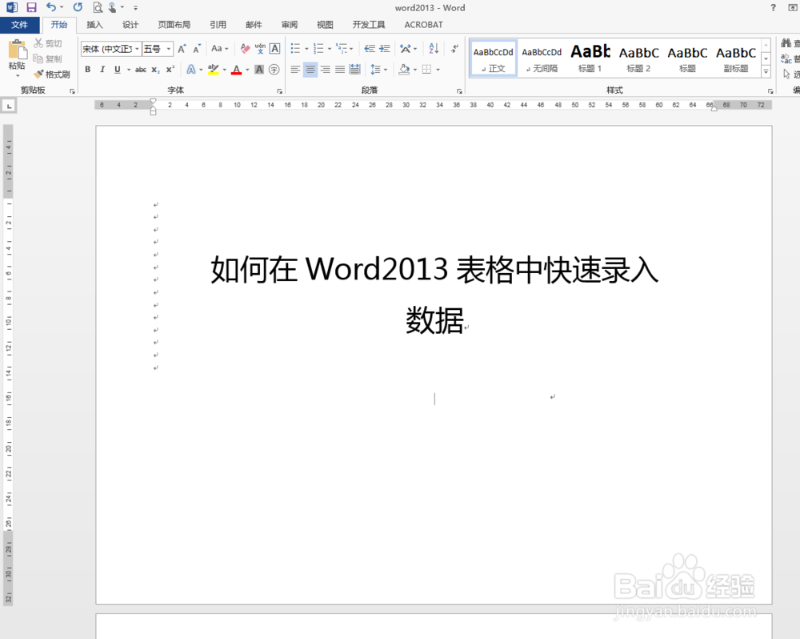Open Find (binoculars) tool
Viewport: 800px width, 639px height.
[786, 44]
